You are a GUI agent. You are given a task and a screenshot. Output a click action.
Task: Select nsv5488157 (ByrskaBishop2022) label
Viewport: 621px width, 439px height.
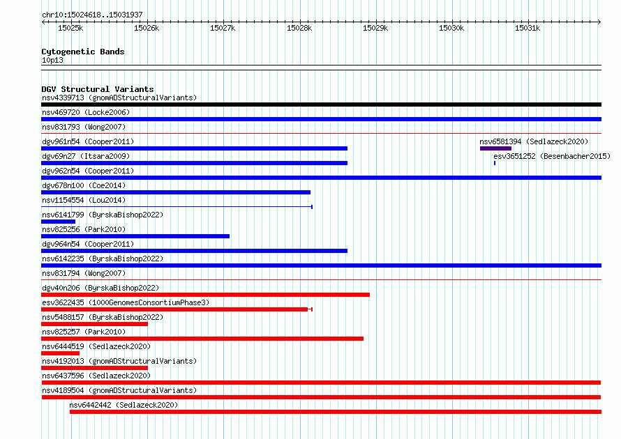tap(103, 317)
